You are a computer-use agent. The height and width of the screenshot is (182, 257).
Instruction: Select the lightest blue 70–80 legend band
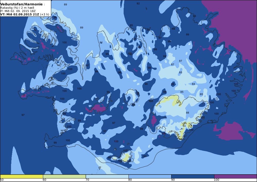107,176
